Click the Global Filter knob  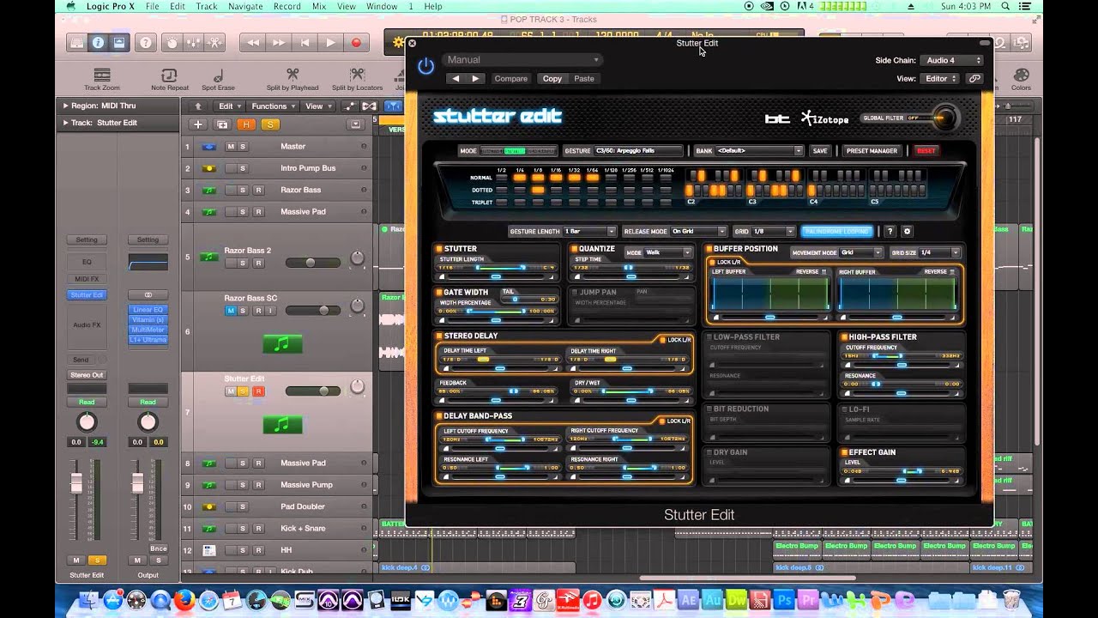tap(944, 118)
